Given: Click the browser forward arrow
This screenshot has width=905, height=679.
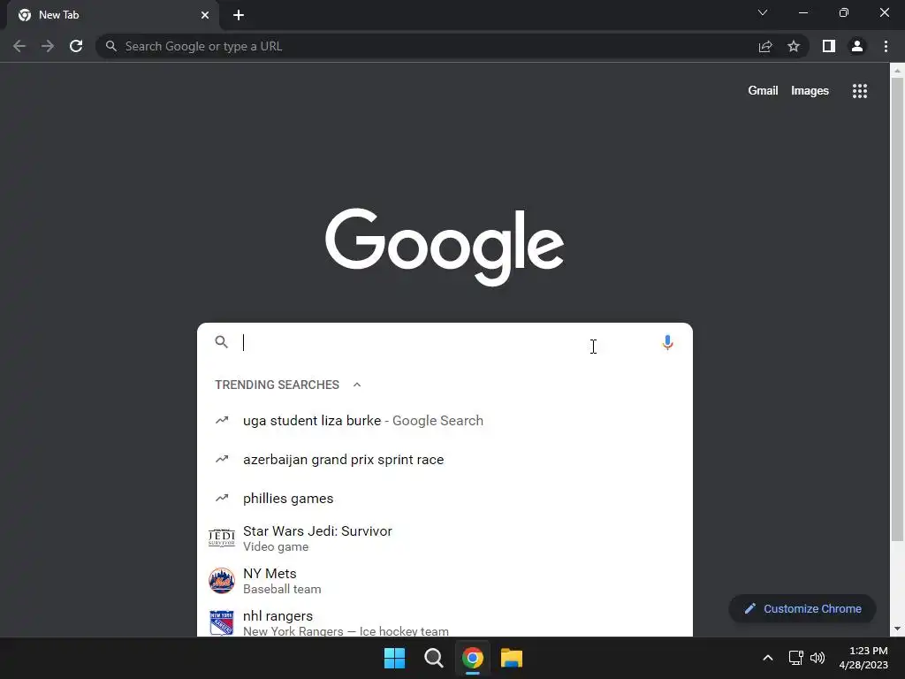Looking at the screenshot, I should pos(48,46).
